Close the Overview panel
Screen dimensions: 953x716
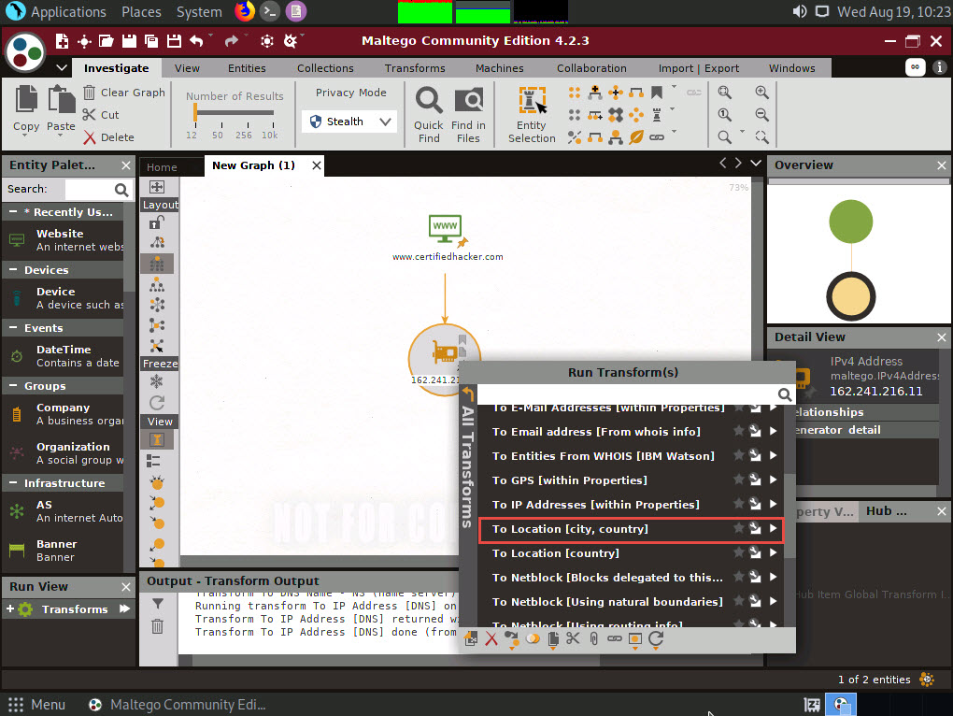942,165
